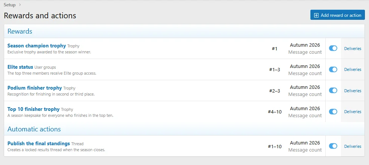Go back to the Setup breadcrumb

[x=9, y=5]
